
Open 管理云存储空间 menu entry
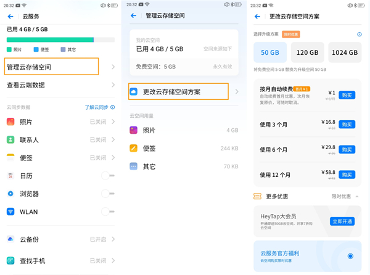[x=60, y=67]
